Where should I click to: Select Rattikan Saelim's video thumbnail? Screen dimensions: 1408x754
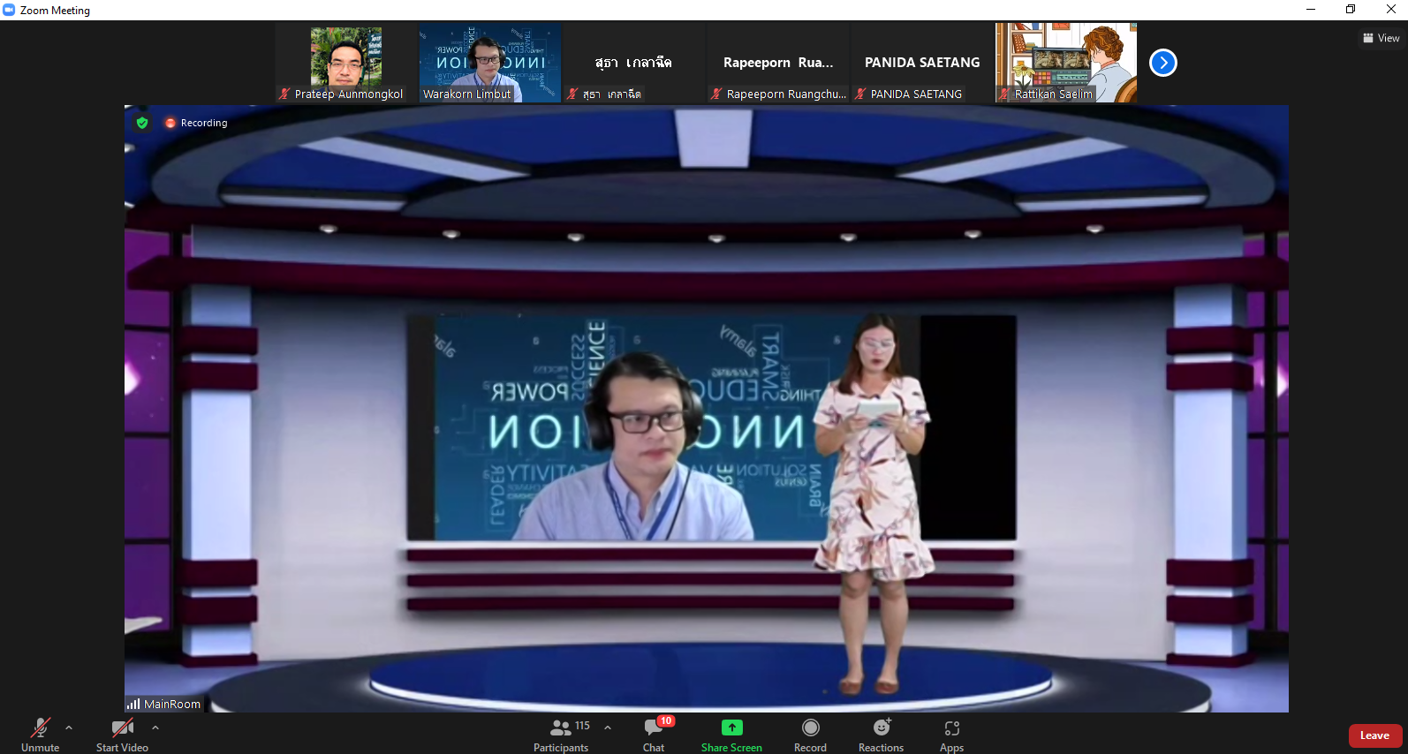point(1066,62)
